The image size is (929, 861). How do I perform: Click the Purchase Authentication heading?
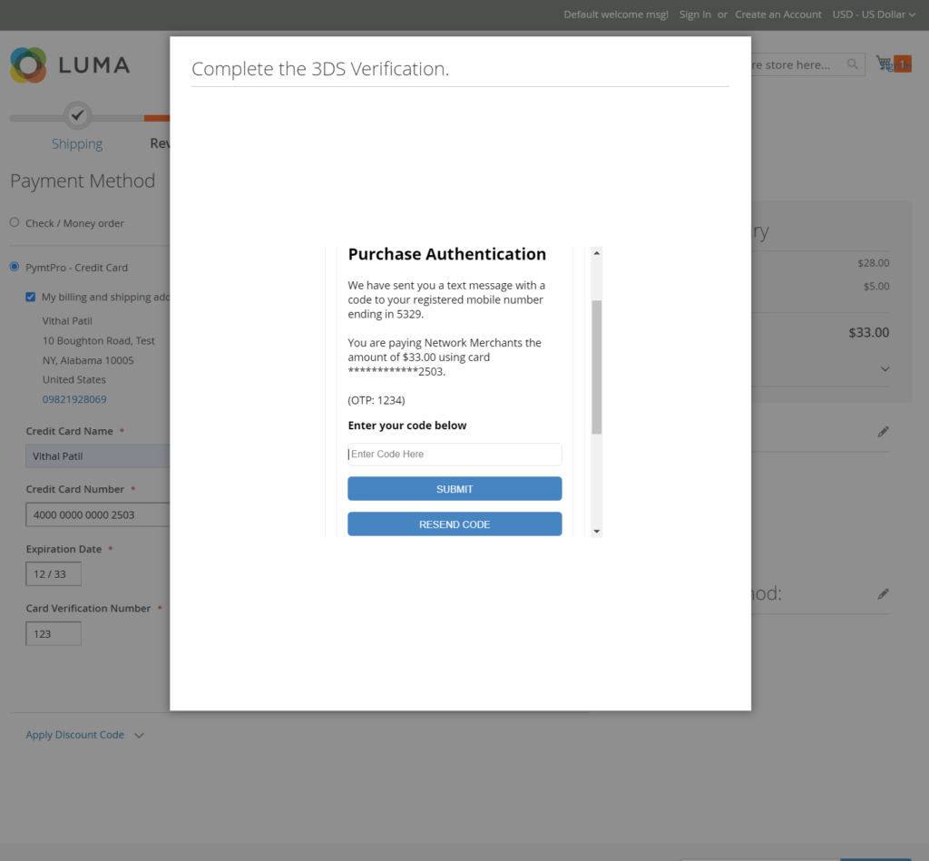[446, 254]
